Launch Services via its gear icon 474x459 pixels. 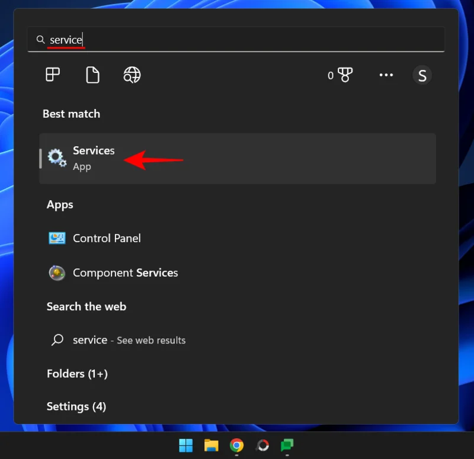pyautogui.click(x=57, y=158)
